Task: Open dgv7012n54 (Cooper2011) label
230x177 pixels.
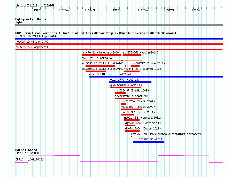Action: click(143, 128)
